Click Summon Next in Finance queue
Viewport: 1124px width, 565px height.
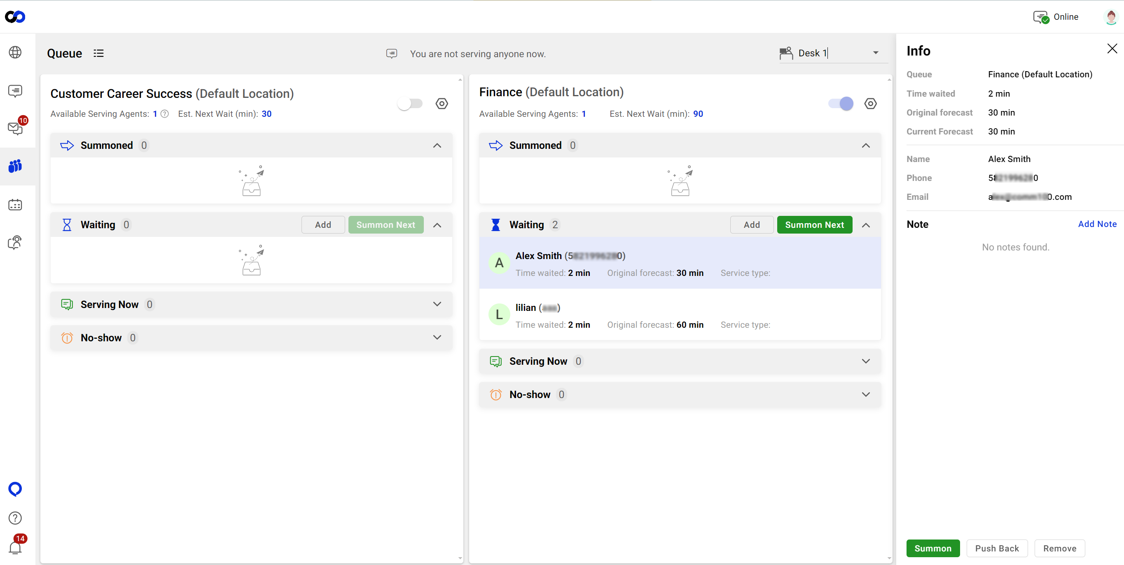[815, 225]
